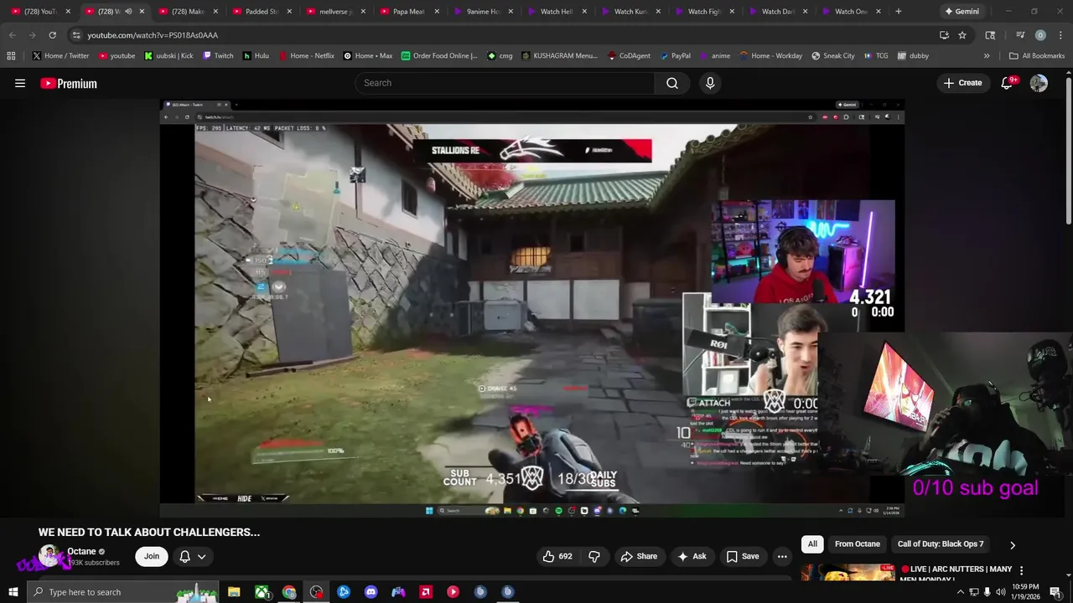Open the Xbox app on the taskbar
Image resolution: width=1073 pixels, height=603 pixels.
(x=262, y=592)
